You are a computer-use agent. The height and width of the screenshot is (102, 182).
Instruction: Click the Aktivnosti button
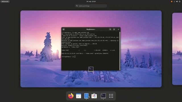click(x=5, y=1)
